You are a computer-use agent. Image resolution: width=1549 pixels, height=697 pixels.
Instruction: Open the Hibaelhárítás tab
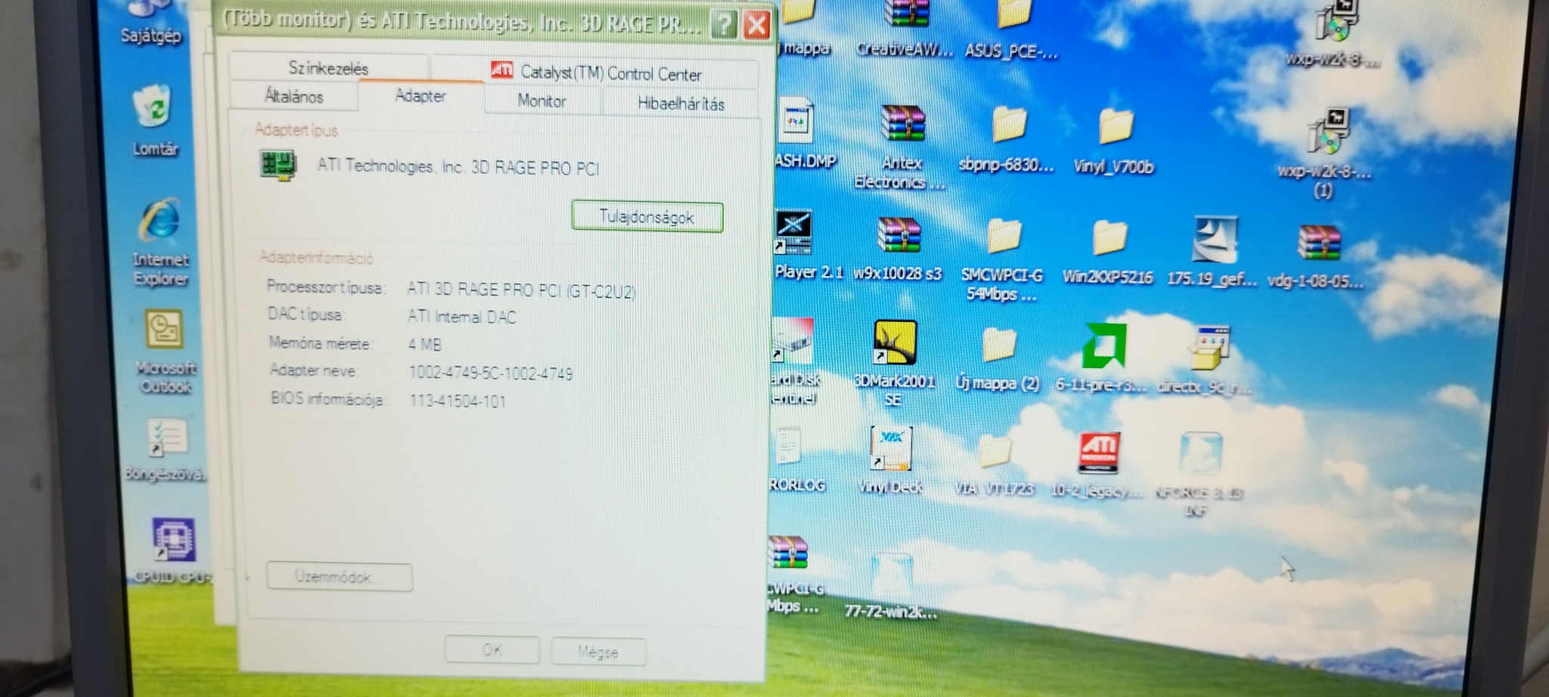[x=681, y=104]
